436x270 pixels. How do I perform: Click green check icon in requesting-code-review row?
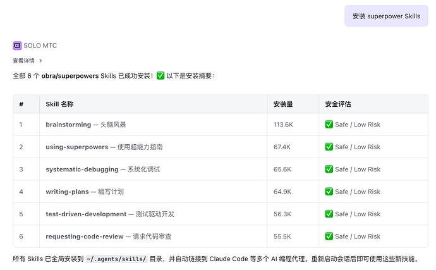pyautogui.click(x=329, y=236)
